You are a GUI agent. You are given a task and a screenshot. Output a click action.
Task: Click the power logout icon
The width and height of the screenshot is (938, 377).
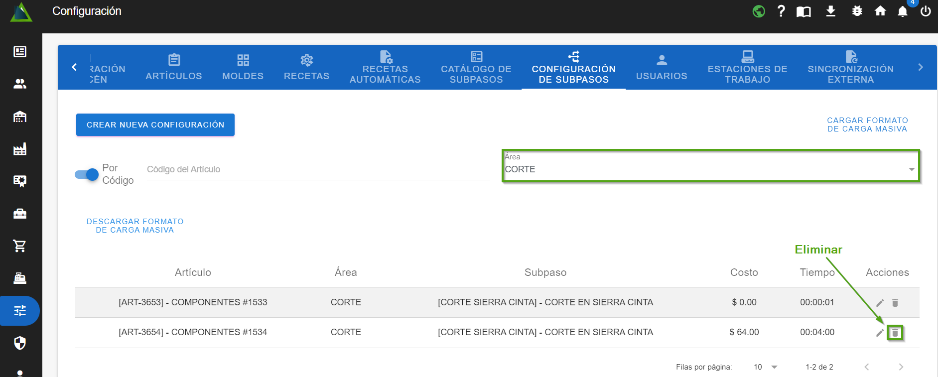[925, 11]
